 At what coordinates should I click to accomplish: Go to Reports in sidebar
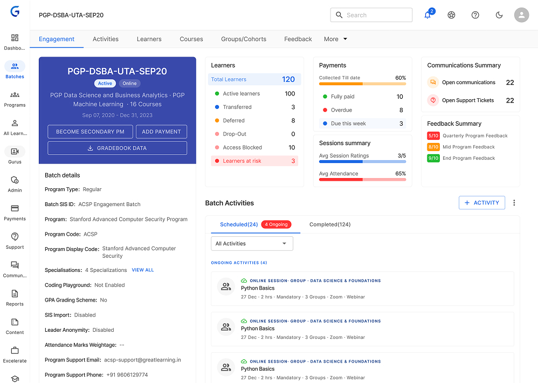15,294
